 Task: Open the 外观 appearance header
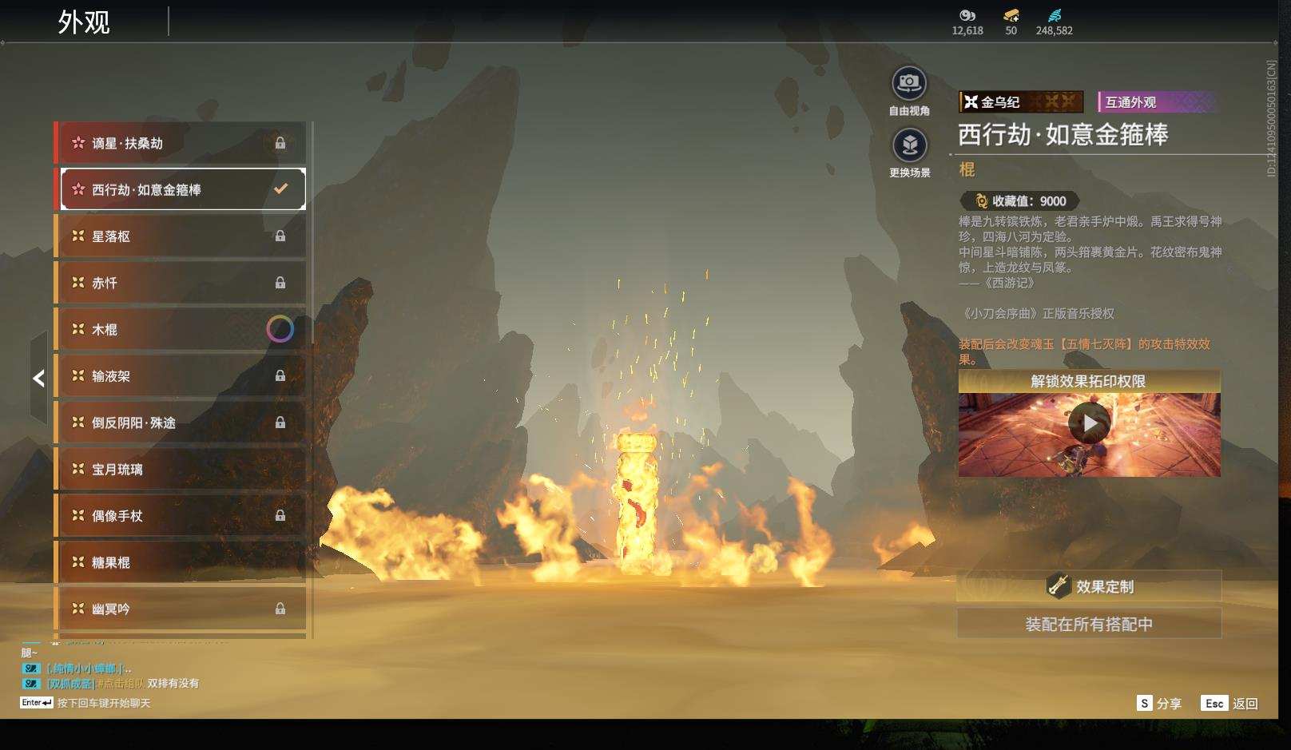click(84, 22)
